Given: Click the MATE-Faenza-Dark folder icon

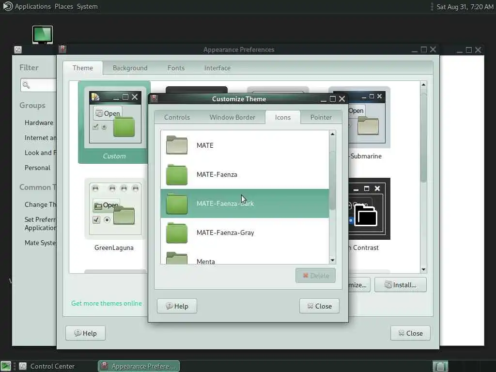Looking at the screenshot, I should (176, 203).
